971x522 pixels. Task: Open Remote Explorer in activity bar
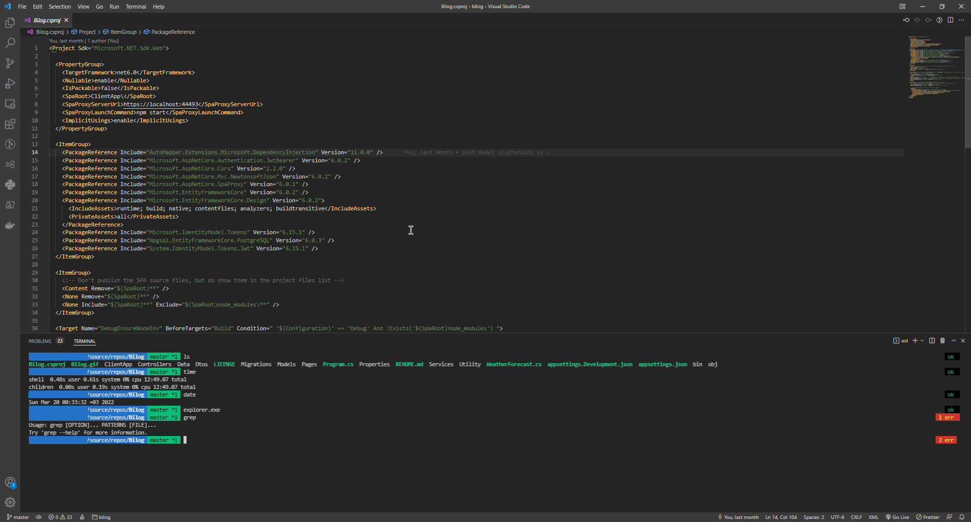pyautogui.click(x=10, y=104)
